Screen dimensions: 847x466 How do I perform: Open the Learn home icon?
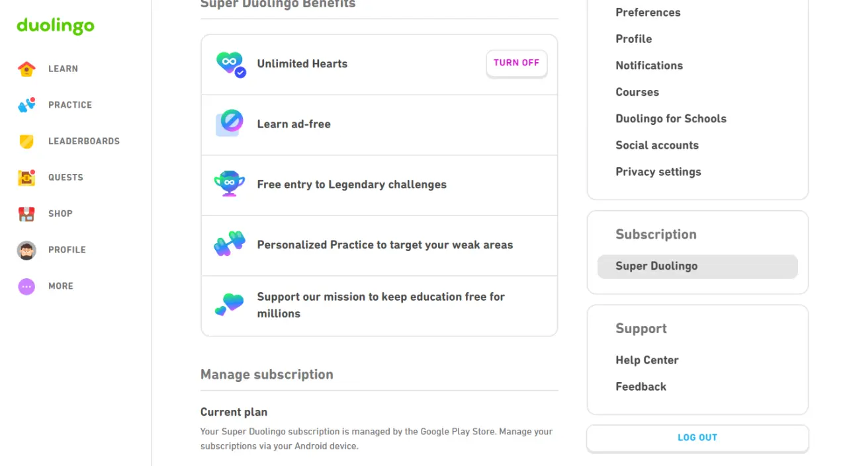[x=26, y=69]
